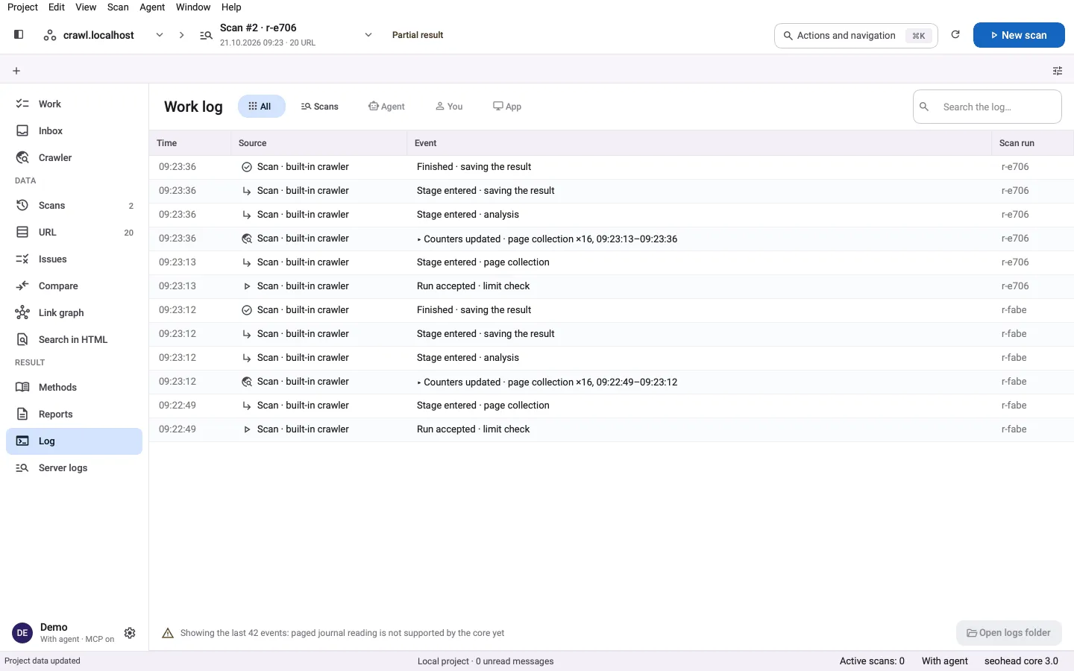The width and height of the screenshot is (1074, 671).
Task: Select the Work item in sidebar
Action: tap(74, 104)
